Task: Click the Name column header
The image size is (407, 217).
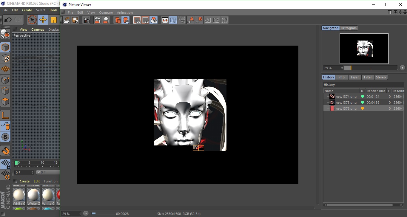Action: point(341,91)
